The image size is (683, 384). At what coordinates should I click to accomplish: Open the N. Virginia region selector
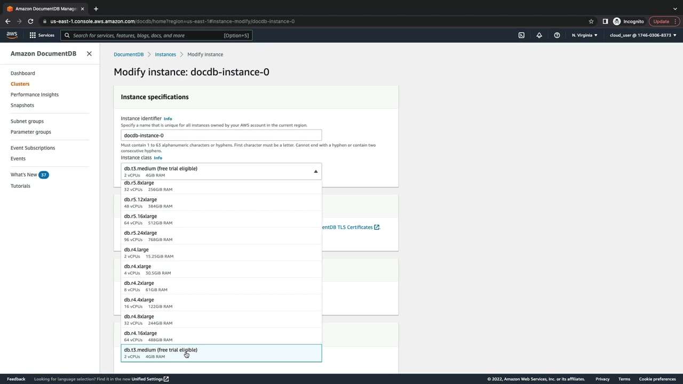click(584, 35)
